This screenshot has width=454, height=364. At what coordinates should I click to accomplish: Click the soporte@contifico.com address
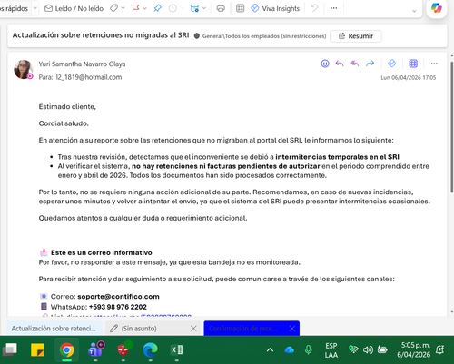[x=118, y=297]
